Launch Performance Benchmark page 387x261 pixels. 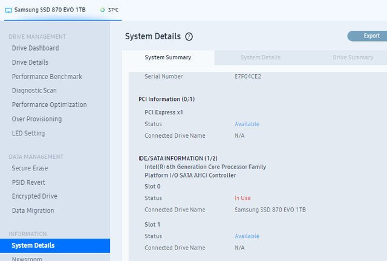47,77
